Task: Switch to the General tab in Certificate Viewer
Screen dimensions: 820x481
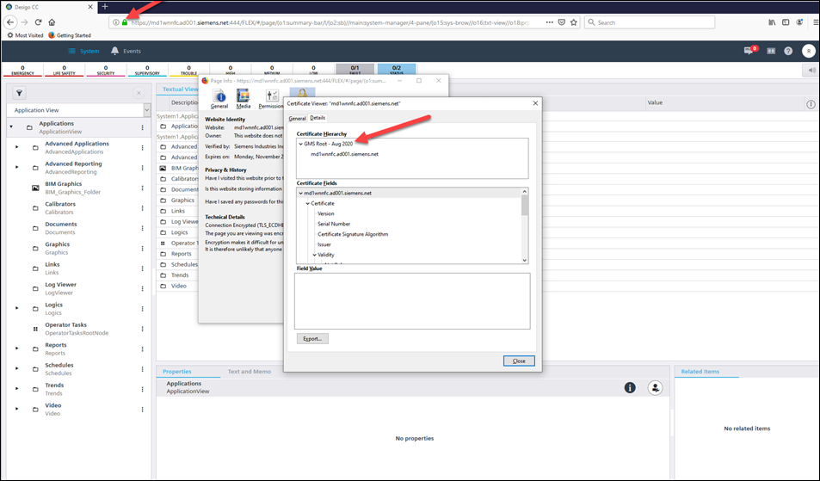Action: point(297,118)
